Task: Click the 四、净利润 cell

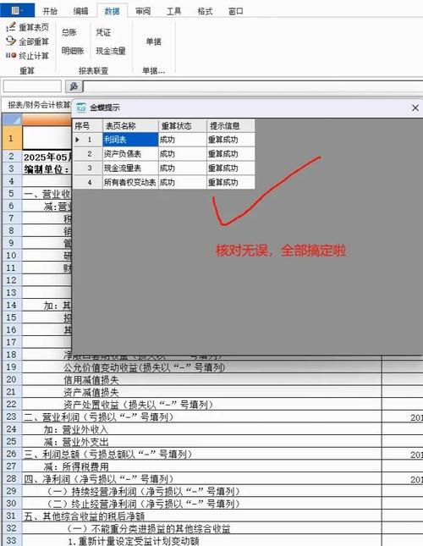Action: (202, 479)
